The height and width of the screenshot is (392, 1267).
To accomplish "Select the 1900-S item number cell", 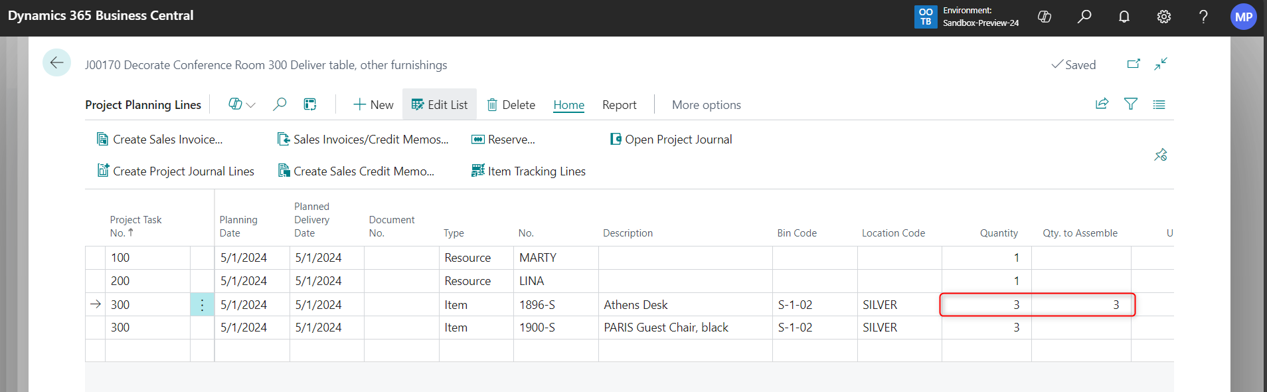I will coord(556,328).
